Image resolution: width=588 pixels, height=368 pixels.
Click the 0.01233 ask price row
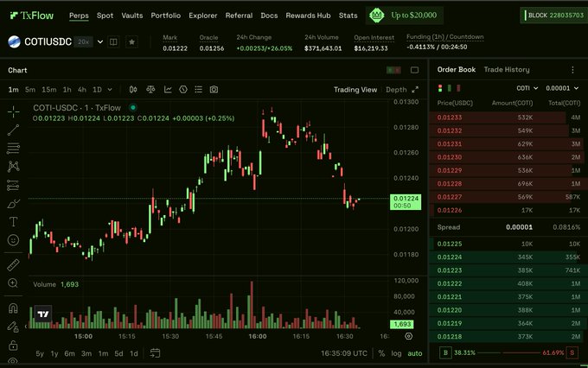508,117
